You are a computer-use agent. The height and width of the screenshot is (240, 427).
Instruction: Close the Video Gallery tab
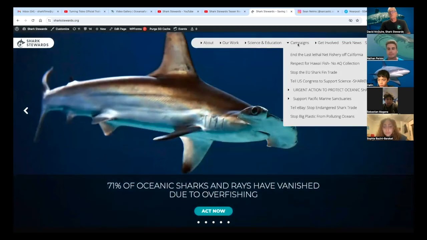tap(151, 11)
